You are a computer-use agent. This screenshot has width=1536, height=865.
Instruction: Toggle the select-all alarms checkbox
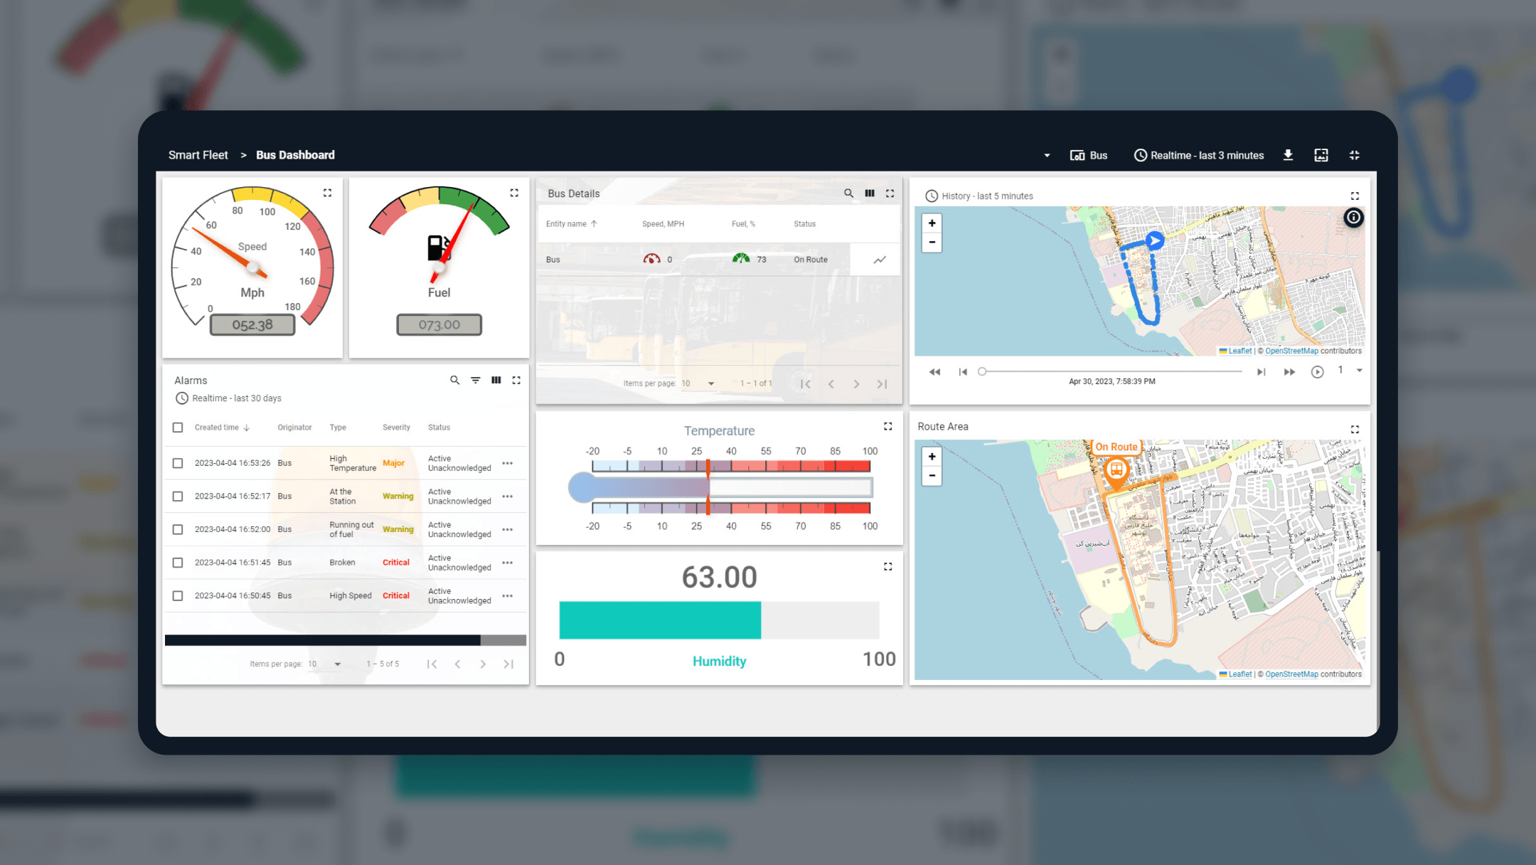[178, 428]
